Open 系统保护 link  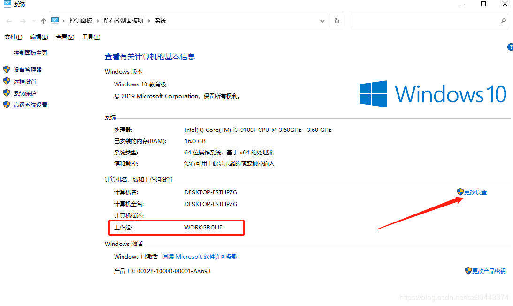[25, 93]
